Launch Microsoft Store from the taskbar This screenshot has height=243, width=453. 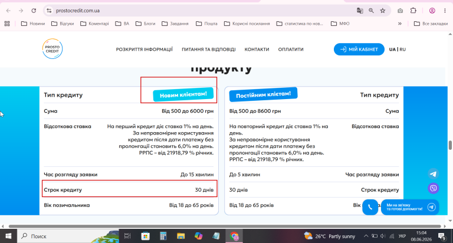point(145,236)
